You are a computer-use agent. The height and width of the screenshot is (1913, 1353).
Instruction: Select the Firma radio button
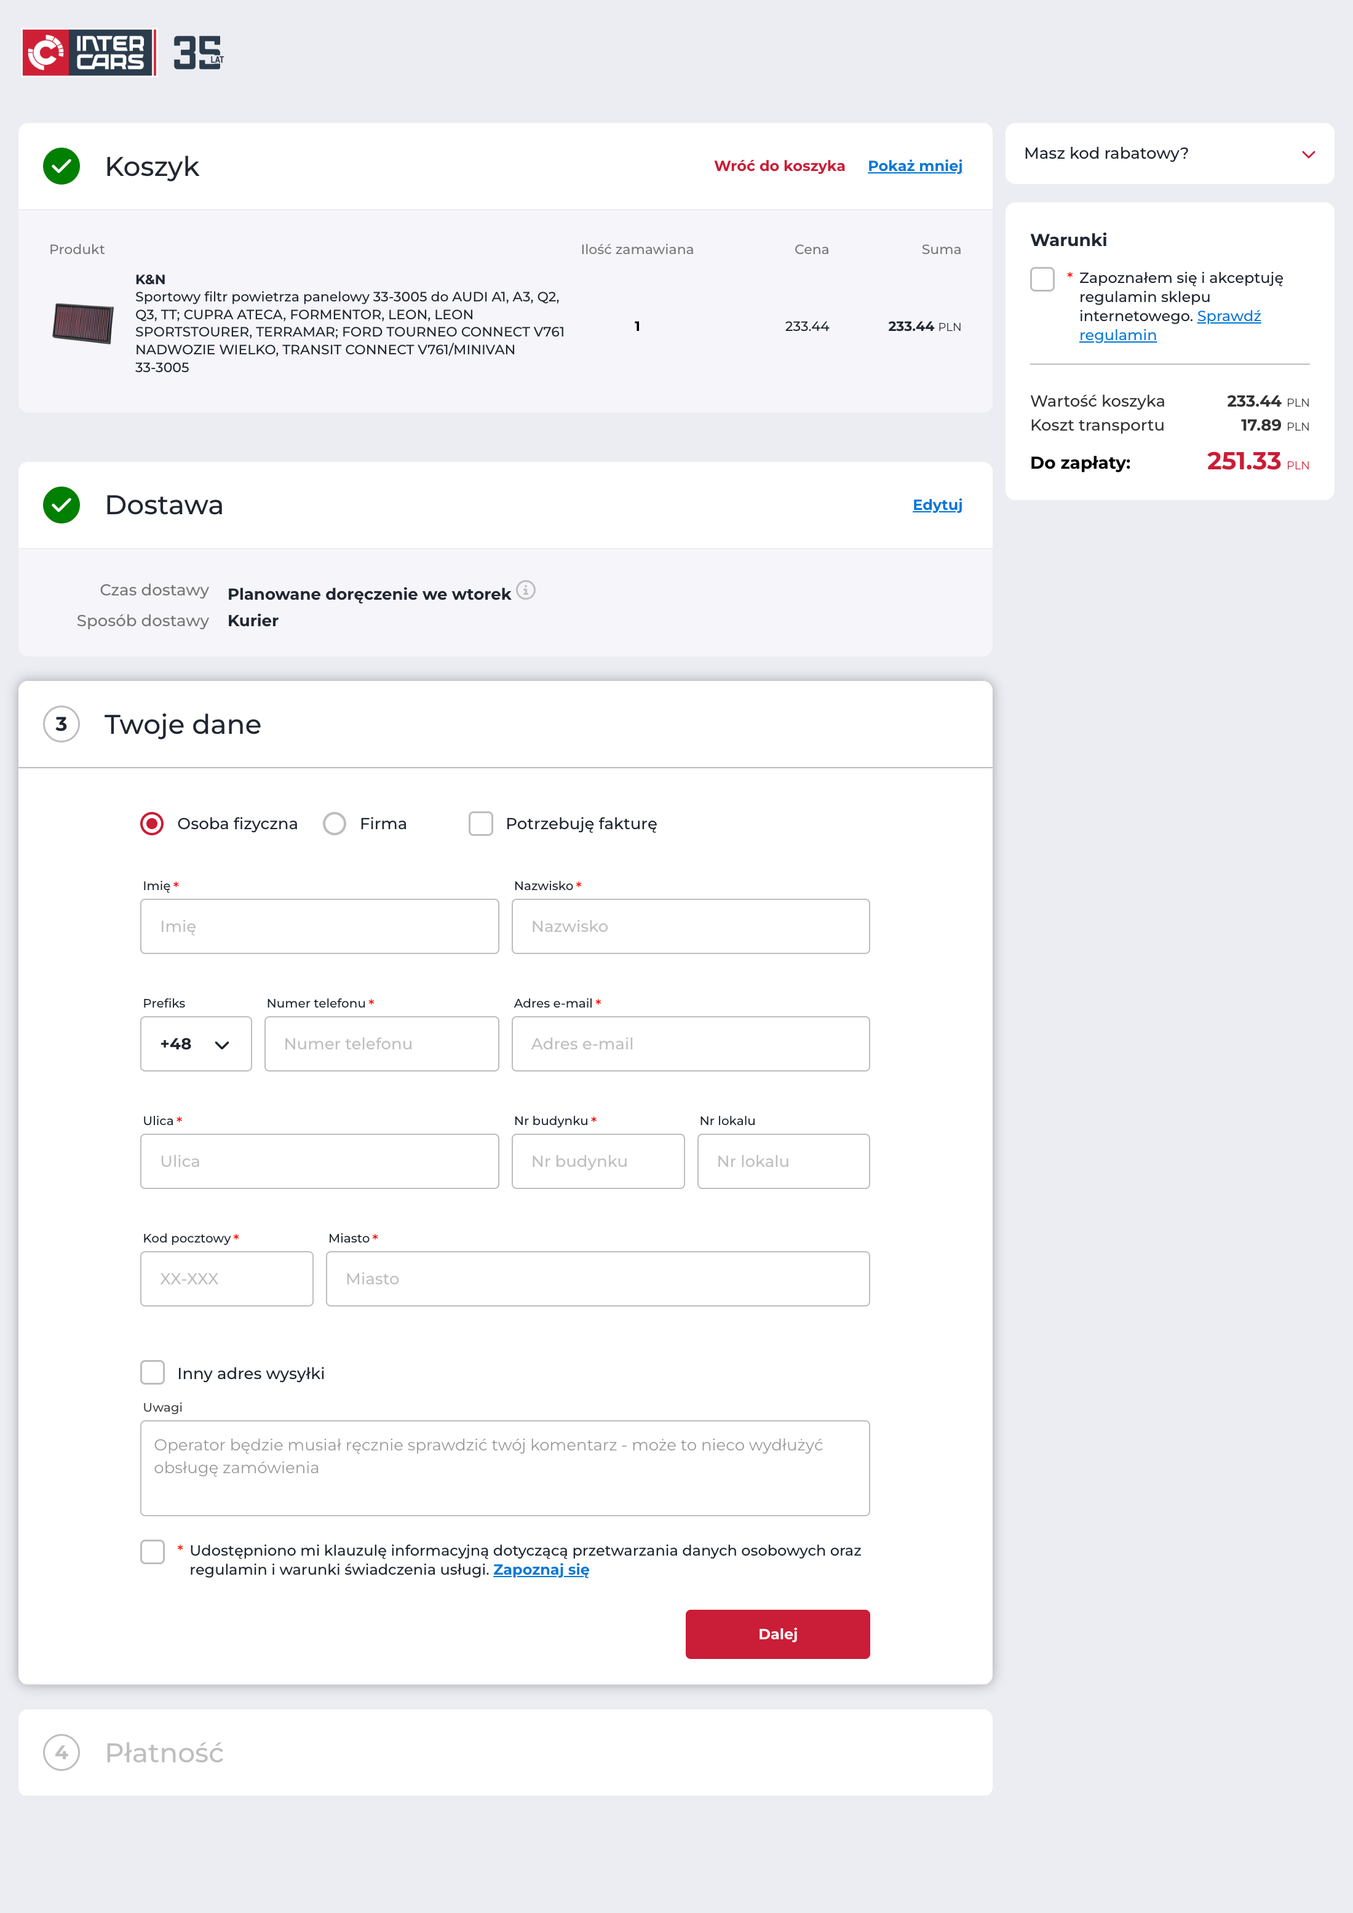[335, 824]
